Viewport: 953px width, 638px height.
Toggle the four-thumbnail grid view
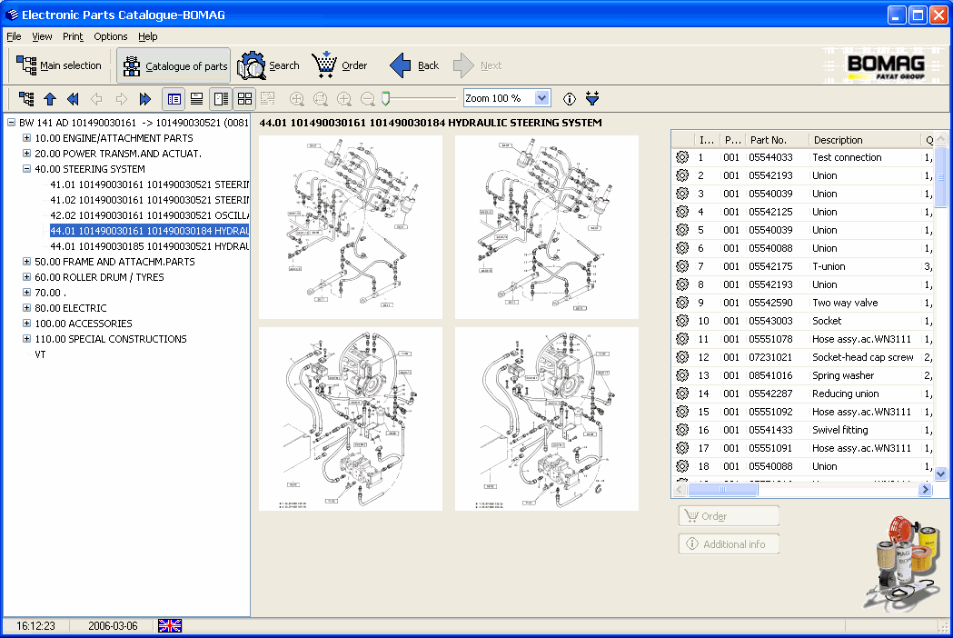(244, 98)
